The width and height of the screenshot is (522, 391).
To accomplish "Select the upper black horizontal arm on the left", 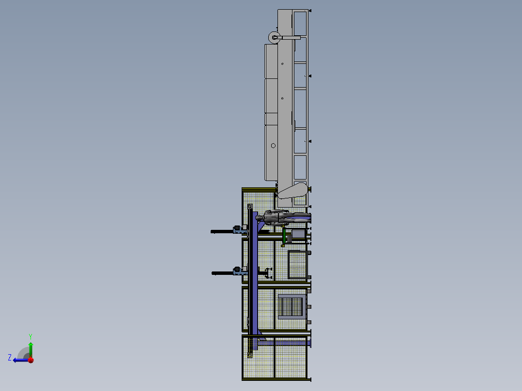I will (222, 232).
